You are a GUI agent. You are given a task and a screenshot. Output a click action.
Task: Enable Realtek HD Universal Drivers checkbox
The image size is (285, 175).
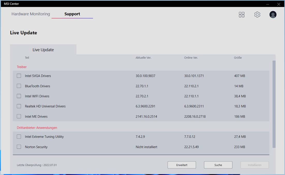pyautogui.click(x=19, y=106)
